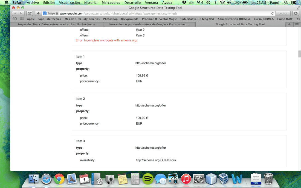Screen dimensions: 301x188
Task: Add the page with the plus button
Action: (x=38, y=13)
